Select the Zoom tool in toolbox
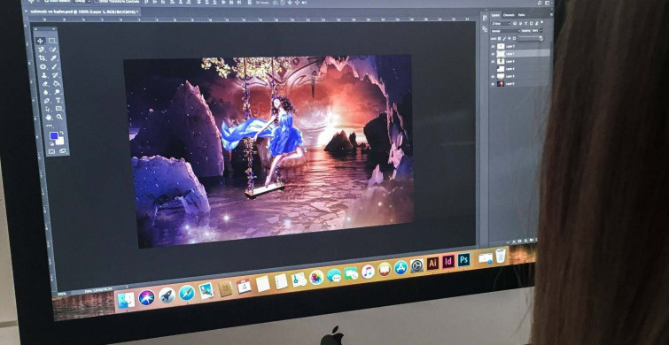This screenshot has width=669, height=345. 59,117
